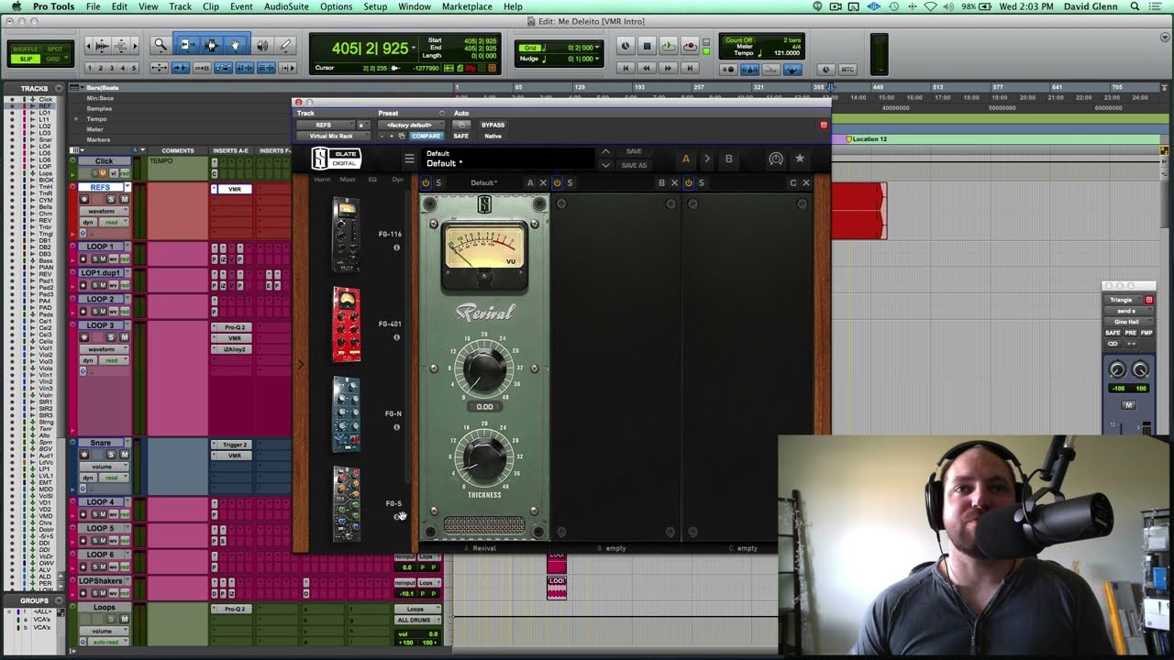Select zoom preset 1
Image resolution: width=1174 pixels, height=660 pixels.
tap(91, 68)
